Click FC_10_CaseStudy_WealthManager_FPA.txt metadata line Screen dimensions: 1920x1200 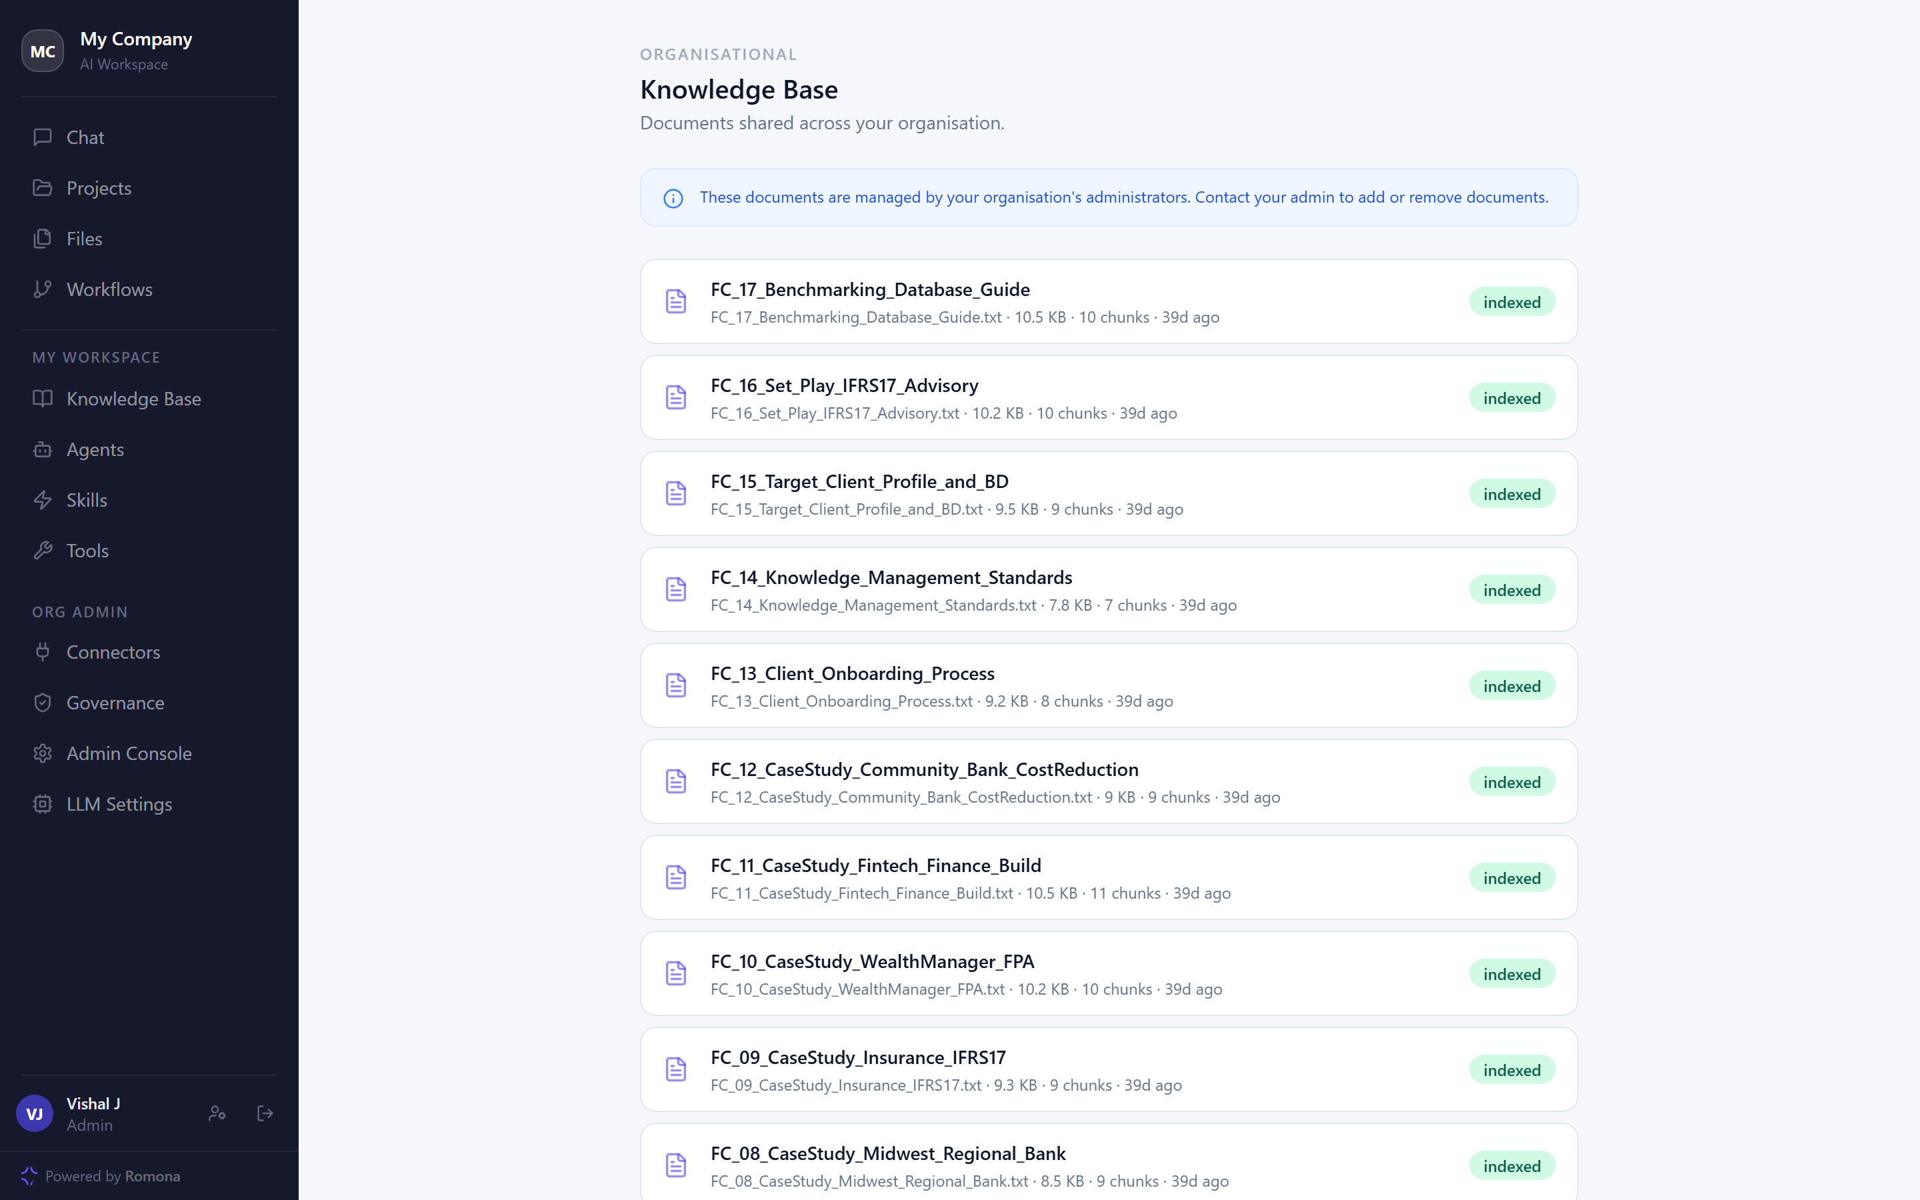[x=967, y=990]
